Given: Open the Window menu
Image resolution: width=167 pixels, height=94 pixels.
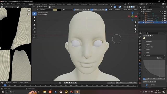Looking at the screenshot, I should click(x=19, y=4).
